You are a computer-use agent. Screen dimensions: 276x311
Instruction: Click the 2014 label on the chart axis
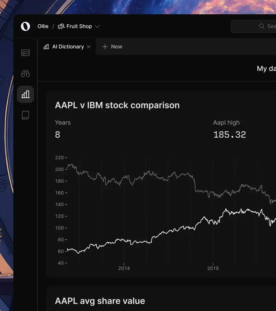[x=124, y=268]
